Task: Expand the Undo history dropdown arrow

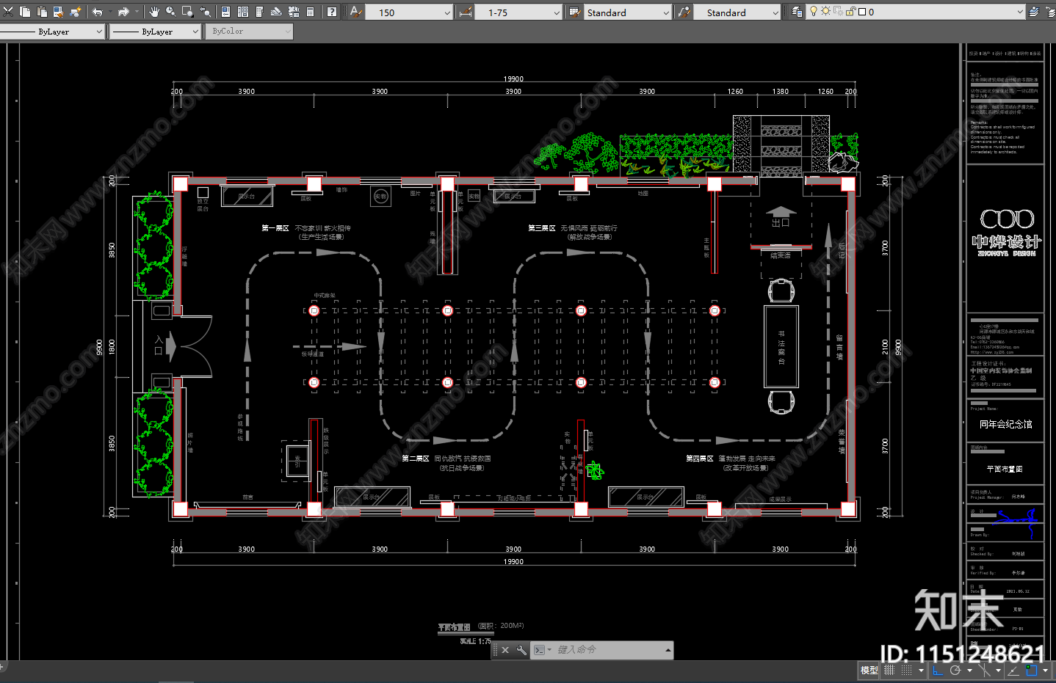Action: point(110,12)
